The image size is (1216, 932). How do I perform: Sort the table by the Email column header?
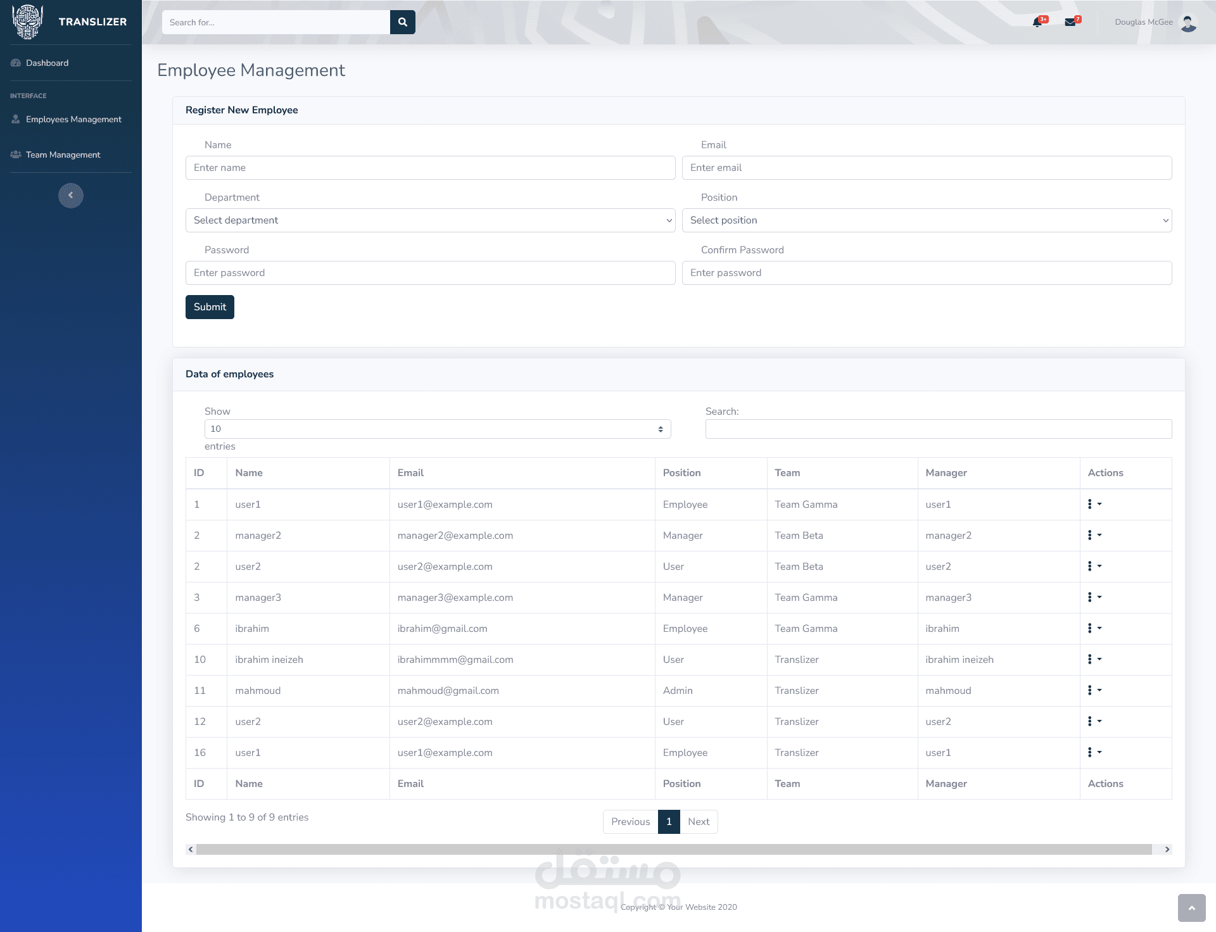pos(410,473)
